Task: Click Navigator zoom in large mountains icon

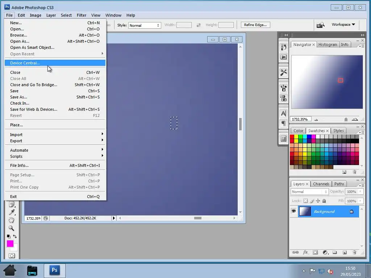Action: [355, 119]
